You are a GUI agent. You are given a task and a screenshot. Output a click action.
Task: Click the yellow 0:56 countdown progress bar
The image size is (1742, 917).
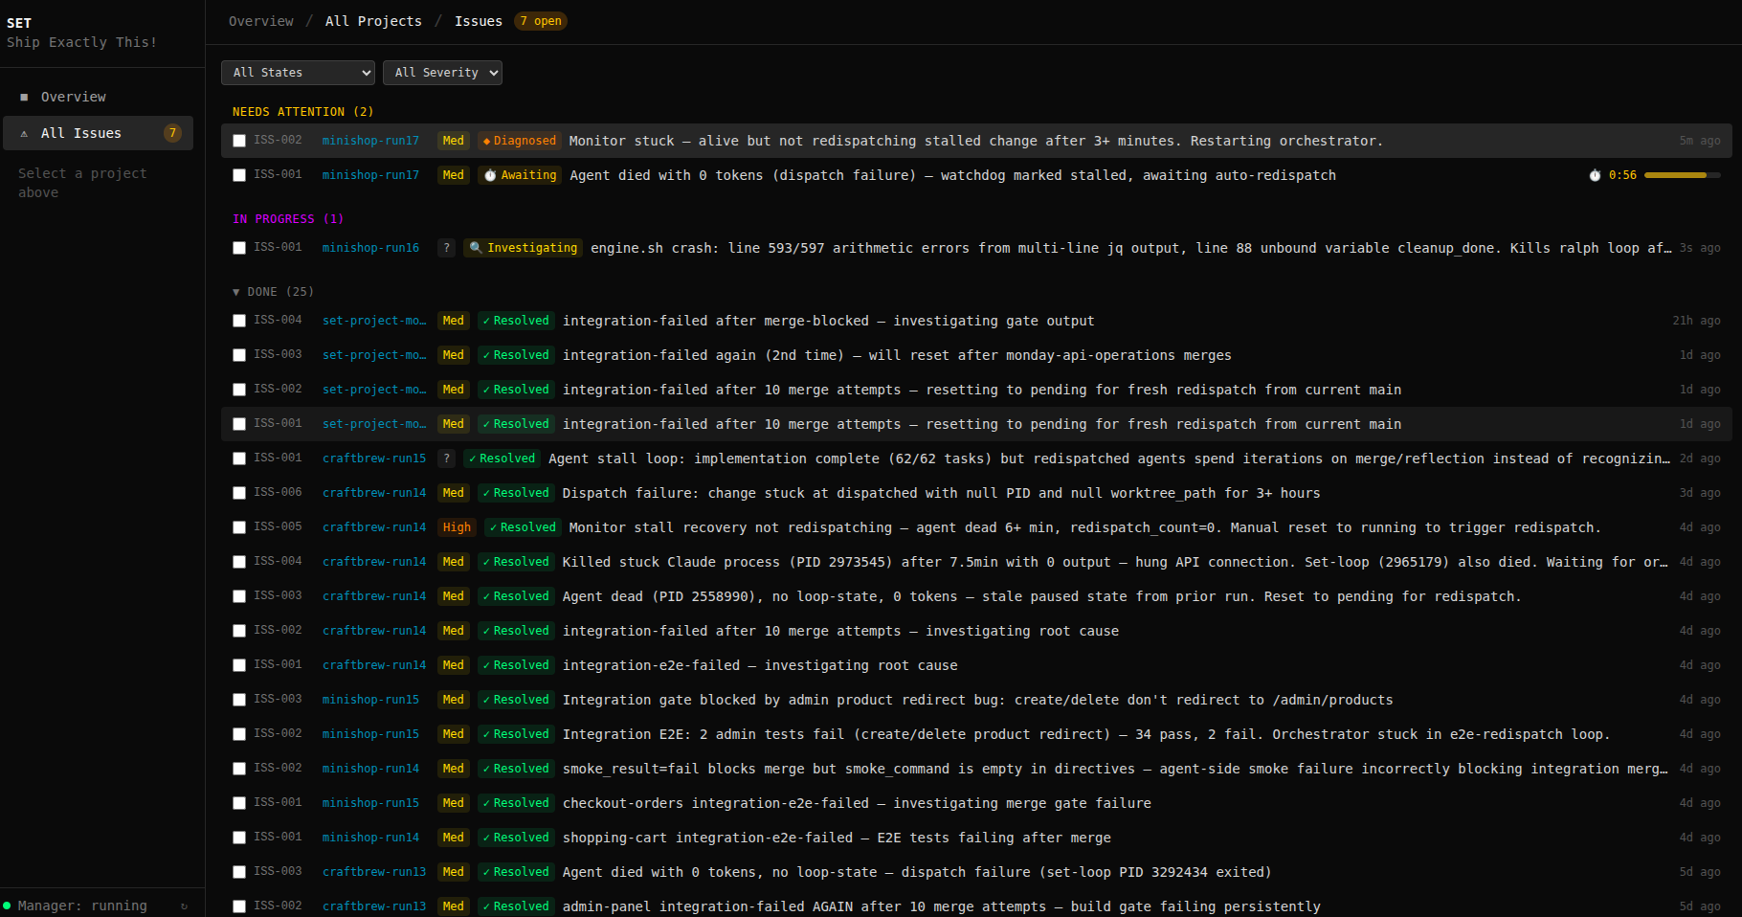(x=1682, y=175)
